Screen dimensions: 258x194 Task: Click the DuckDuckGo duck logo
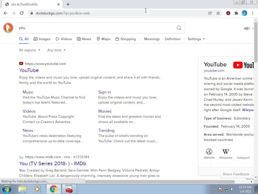(8, 28)
